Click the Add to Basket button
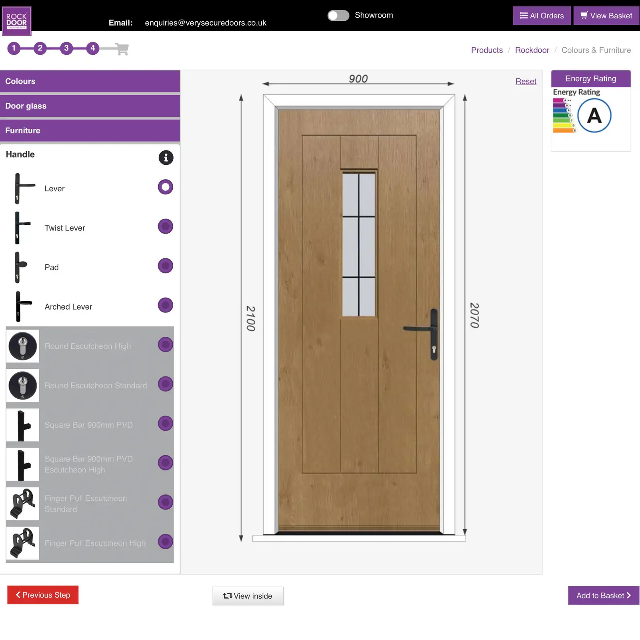Image resolution: width=640 pixels, height=640 pixels. (603, 596)
